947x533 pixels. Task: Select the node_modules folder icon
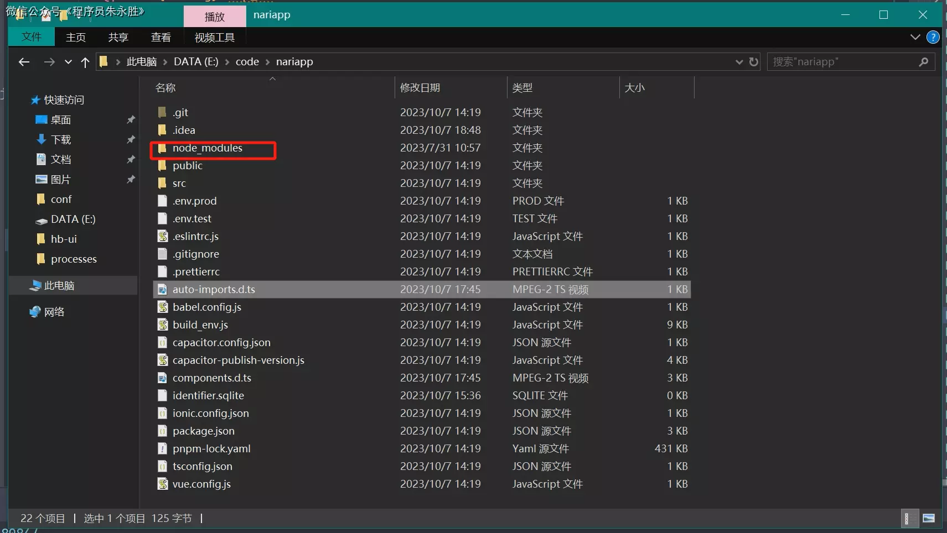point(162,148)
